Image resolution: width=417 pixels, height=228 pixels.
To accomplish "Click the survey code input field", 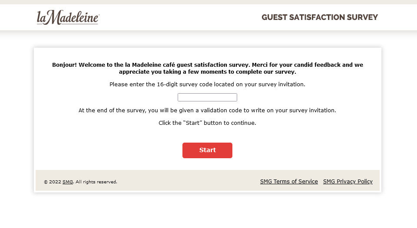I will (x=207, y=97).
